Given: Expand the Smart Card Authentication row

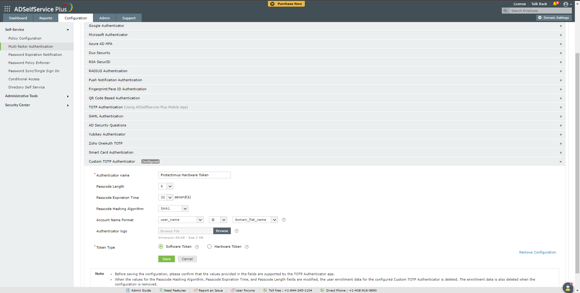Looking at the screenshot, I should pyautogui.click(x=324, y=153).
